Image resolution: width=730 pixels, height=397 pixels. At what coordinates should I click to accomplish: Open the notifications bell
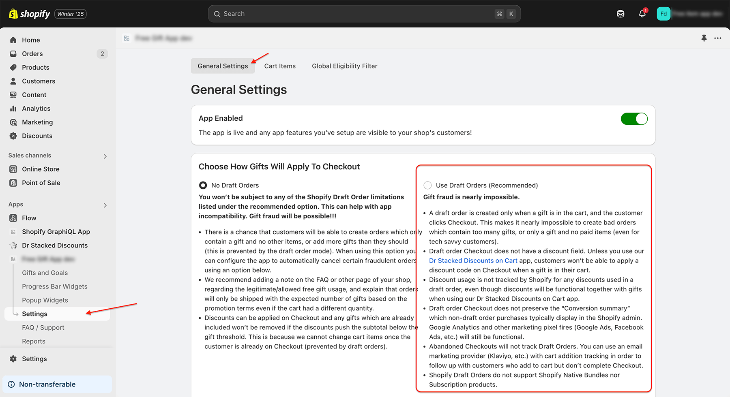click(x=642, y=14)
